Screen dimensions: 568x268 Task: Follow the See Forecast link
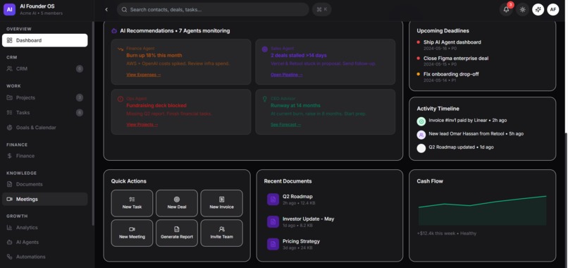286,124
